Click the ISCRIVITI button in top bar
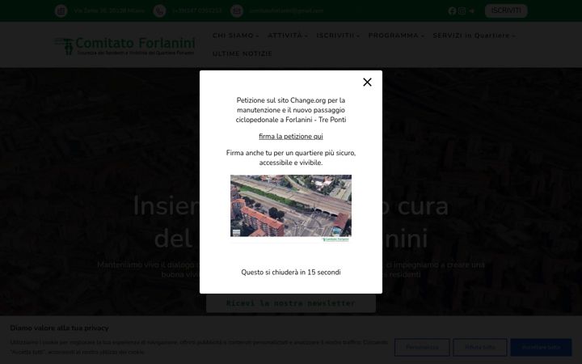Screen dimensions: 582x364 click(x=506, y=11)
